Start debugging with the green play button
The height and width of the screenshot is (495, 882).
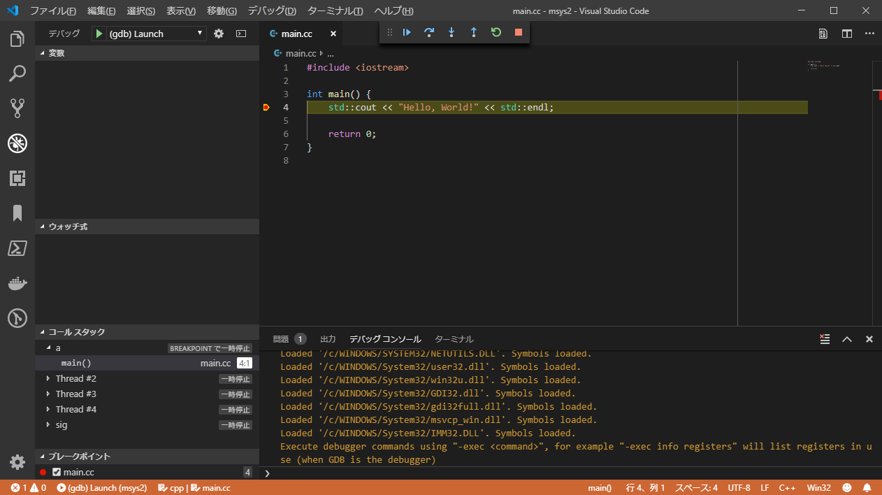coord(99,34)
